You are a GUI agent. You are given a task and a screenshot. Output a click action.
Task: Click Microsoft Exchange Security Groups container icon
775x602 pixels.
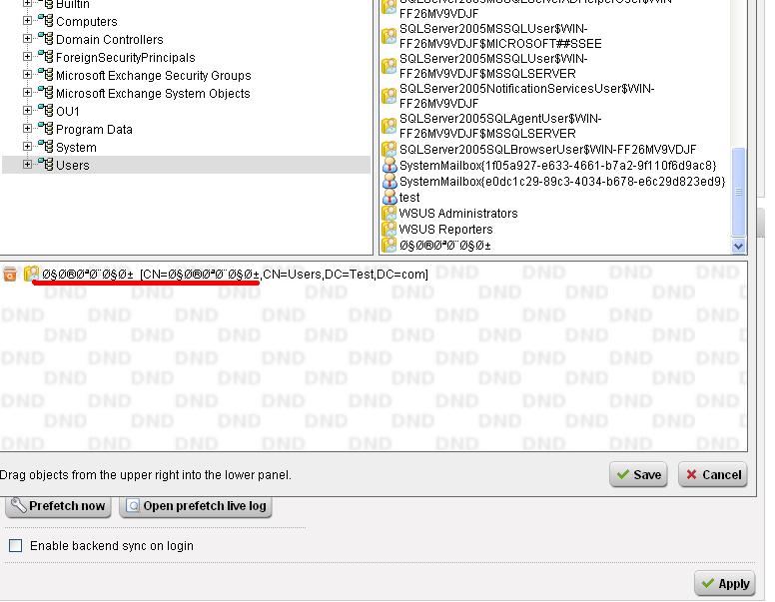(46, 75)
